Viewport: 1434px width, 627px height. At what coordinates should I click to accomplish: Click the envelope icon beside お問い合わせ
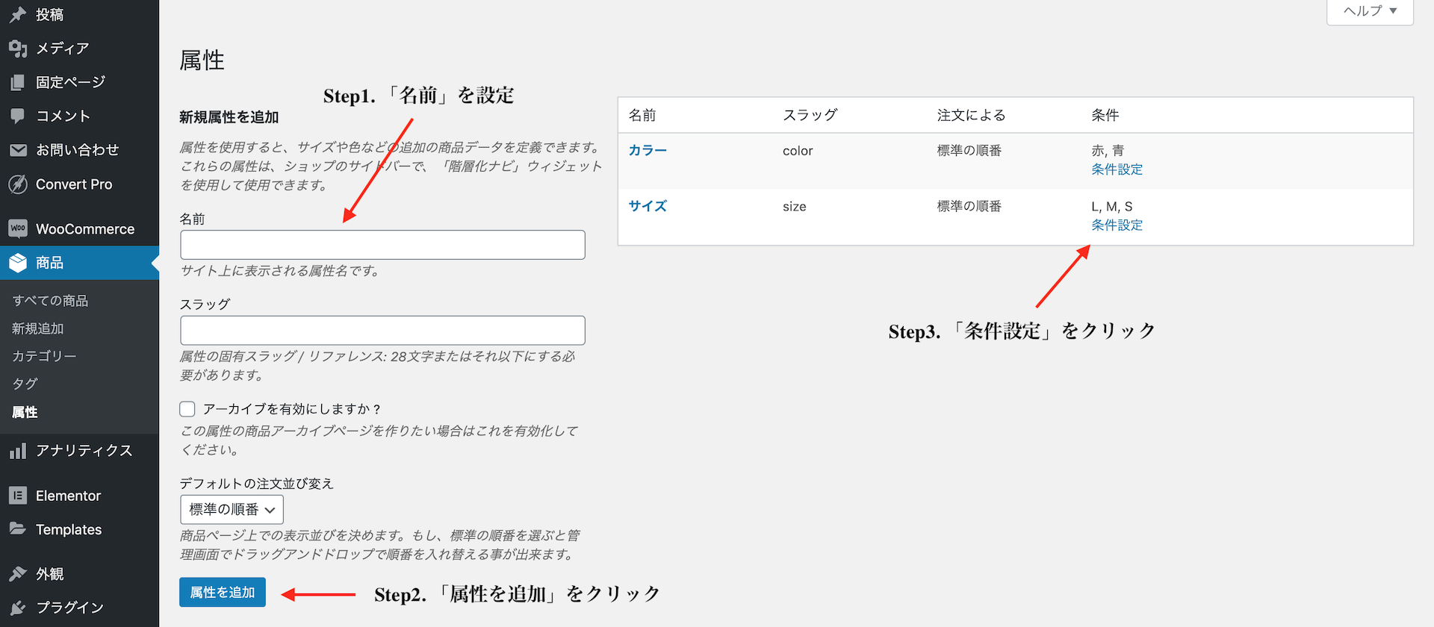coord(18,150)
